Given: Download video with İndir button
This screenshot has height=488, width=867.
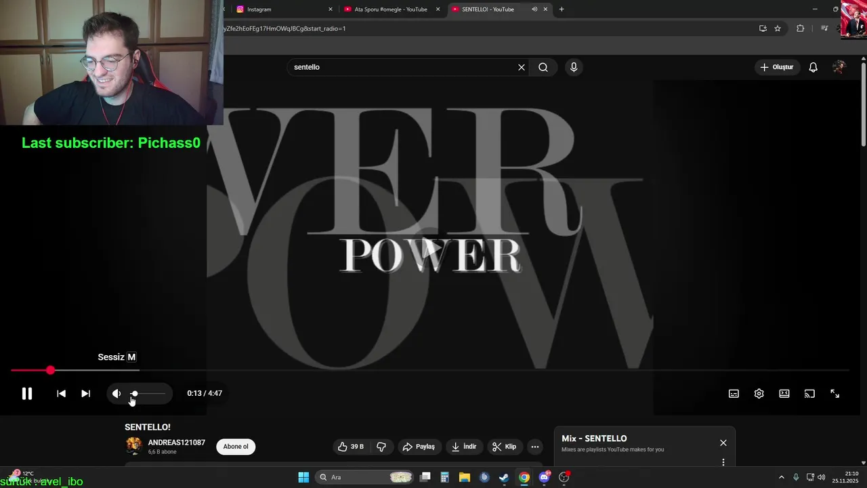Looking at the screenshot, I should (464, 447).
